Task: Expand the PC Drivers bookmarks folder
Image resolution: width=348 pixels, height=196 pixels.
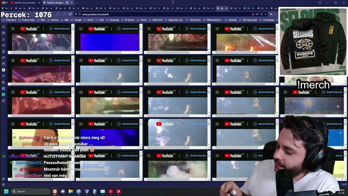Action: coord(128,20)
